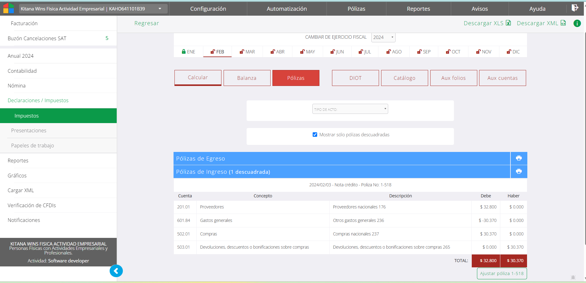The height and width of the screenshot is (283, 586).
Task: Expand the company selector dropdown
Action: pyautogui.click(x=160, y=9)
